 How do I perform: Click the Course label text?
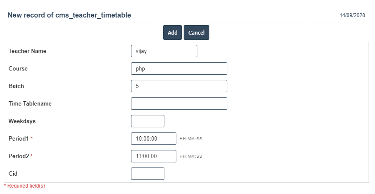(18, 69)
